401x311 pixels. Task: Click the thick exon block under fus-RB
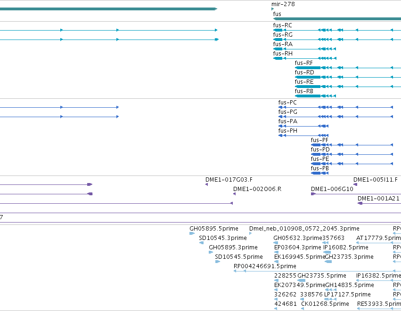[308, 96]
